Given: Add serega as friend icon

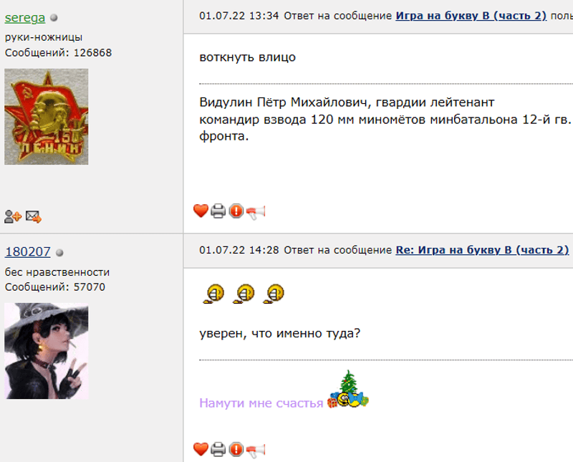Looking at the screenshot, I should [13, 217].
